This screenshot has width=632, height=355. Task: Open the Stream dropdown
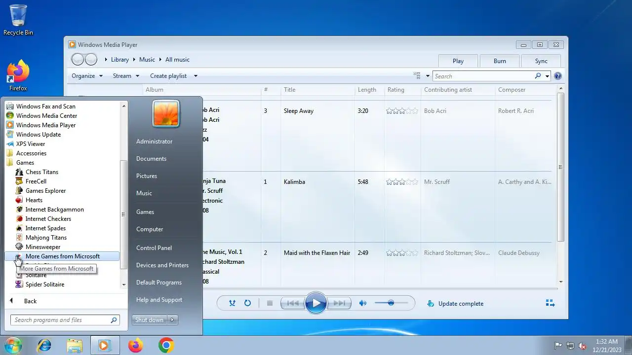(126, 76)
